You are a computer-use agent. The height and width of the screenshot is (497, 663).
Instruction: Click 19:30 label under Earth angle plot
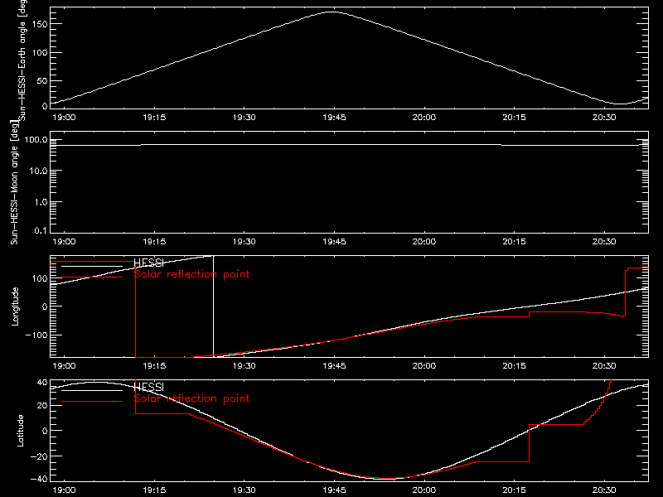pos(244,117)
